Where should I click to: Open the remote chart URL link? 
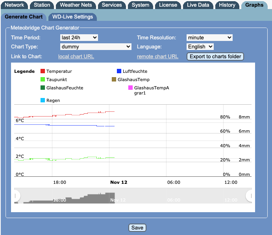[x=157, y=56]
